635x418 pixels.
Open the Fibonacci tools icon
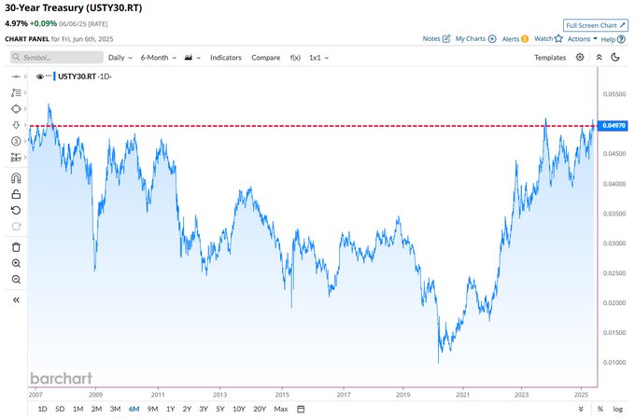coord(16,92)
